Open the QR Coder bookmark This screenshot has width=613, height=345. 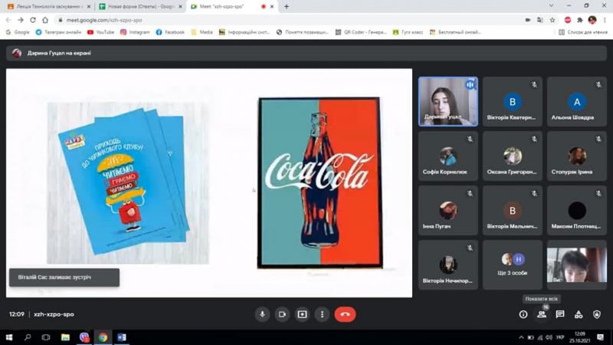(x=361, y=32)
